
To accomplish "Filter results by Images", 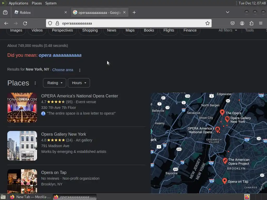I will pyautogui.click(x=16, y=30).
